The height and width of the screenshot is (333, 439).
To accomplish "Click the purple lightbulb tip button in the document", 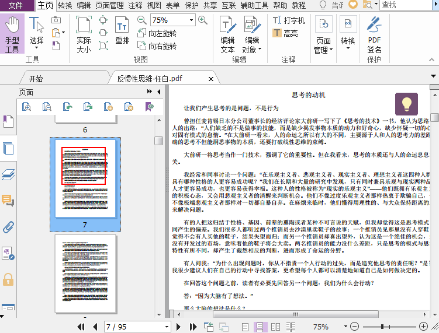I will (406, 104).
